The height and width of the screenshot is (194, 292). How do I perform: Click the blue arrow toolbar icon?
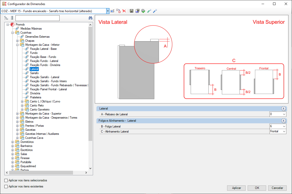point(155,11)
